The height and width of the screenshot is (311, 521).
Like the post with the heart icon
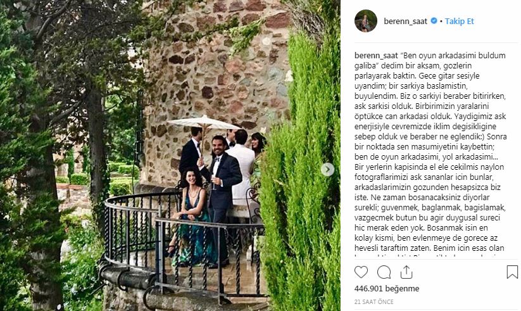[361, 272]
